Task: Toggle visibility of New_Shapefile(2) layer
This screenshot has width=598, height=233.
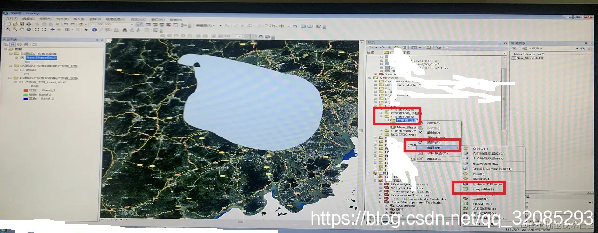Action: [x=22, y=58]
